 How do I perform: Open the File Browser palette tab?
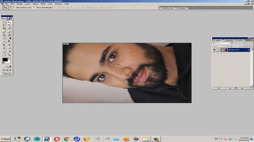click(167, 8)
